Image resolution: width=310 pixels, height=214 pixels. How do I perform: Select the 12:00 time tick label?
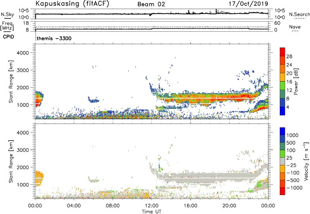coord(152,206)
